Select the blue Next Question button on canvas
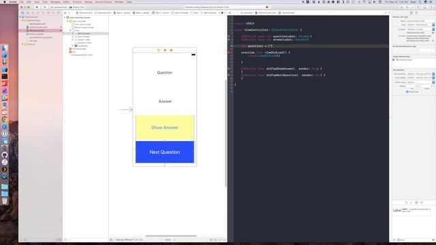 coord(165,152)
